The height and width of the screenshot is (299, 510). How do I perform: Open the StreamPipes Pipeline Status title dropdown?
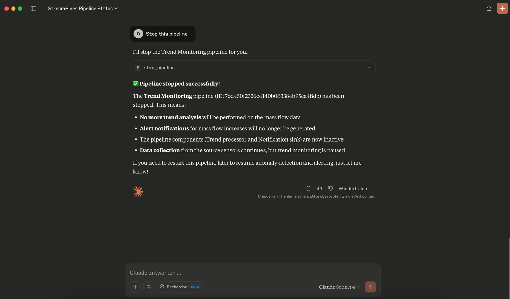coord(83,9)
